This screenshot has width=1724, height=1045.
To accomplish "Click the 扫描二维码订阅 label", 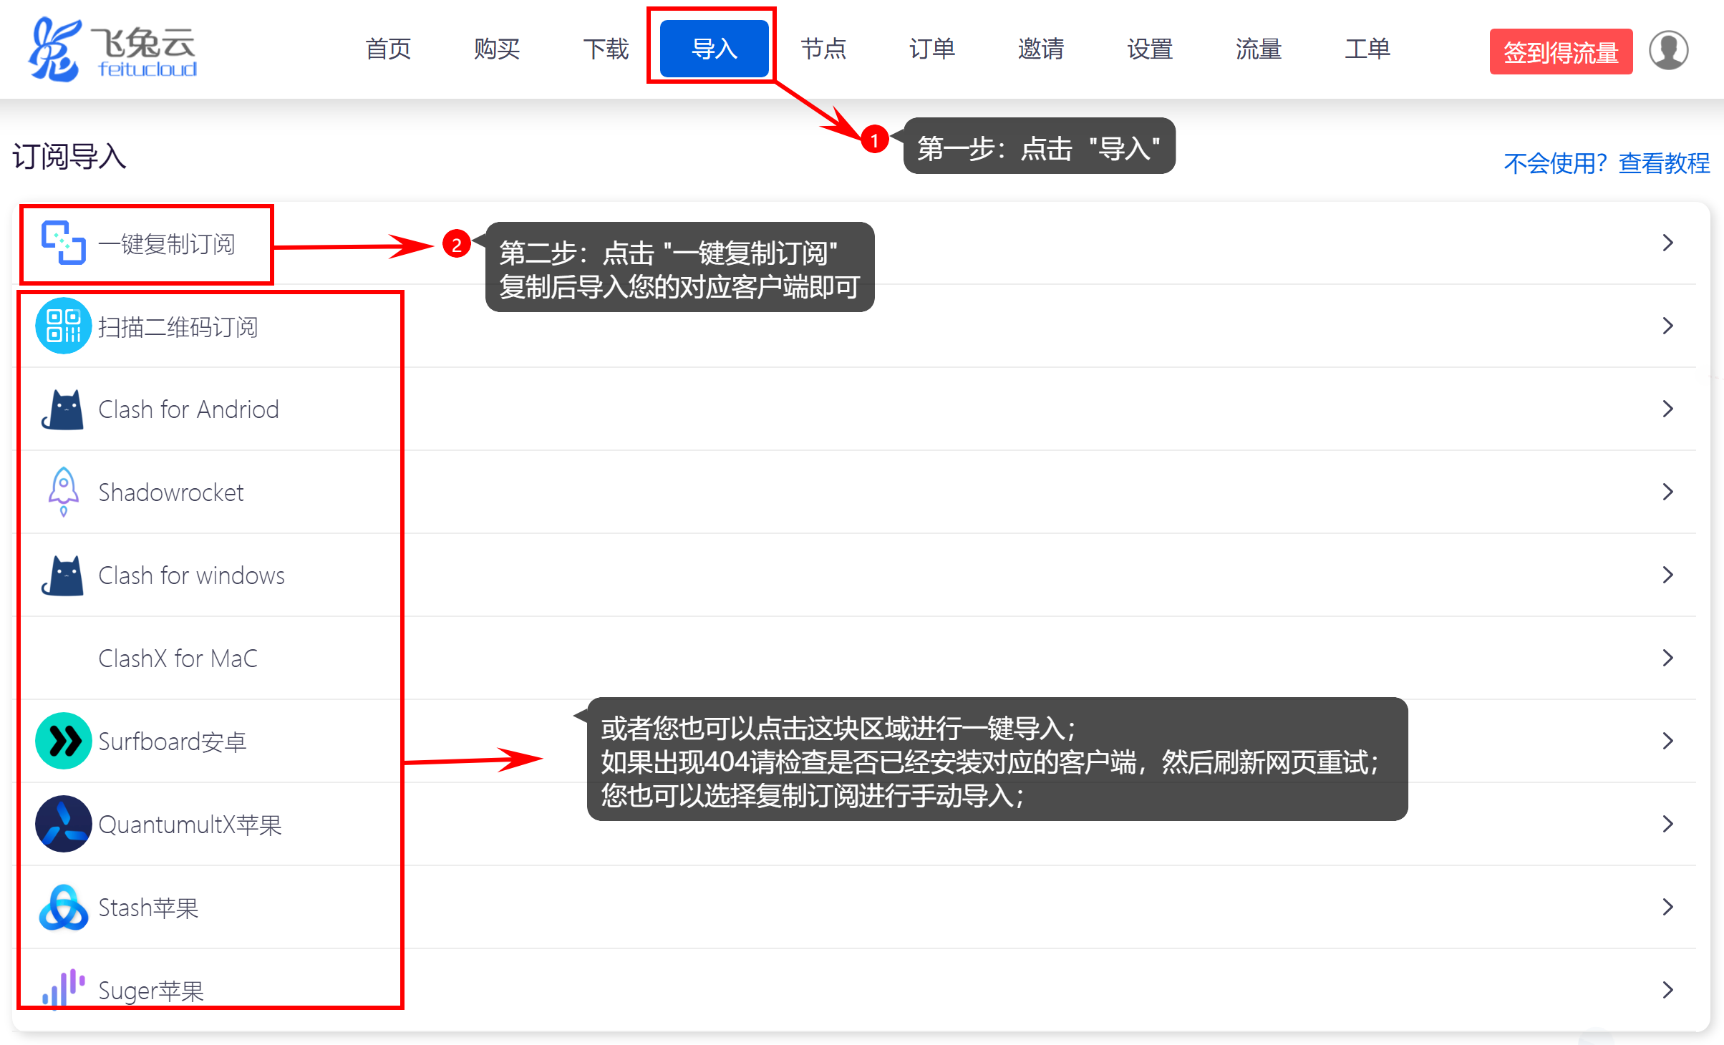I will (178, 327).
